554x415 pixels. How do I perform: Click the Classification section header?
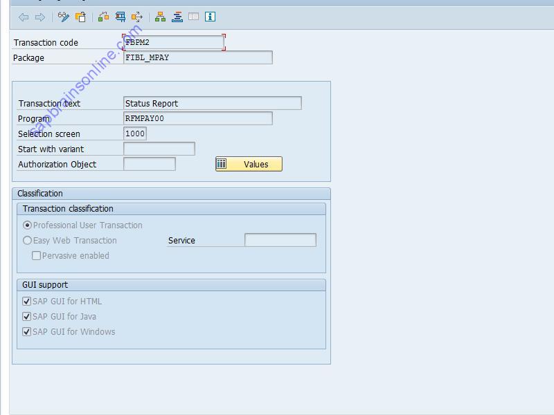click(x=171, y=194)
